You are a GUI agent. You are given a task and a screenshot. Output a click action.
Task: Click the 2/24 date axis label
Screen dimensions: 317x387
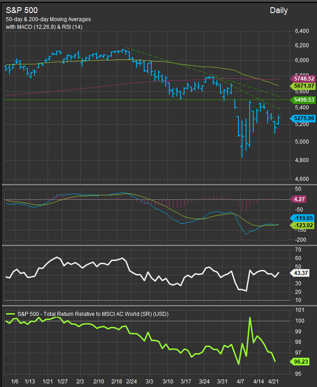(132, 382)
